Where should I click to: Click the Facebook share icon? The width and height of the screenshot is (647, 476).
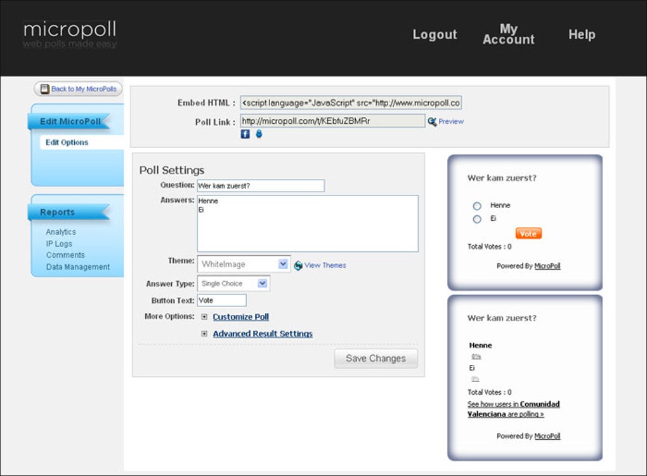245,134
